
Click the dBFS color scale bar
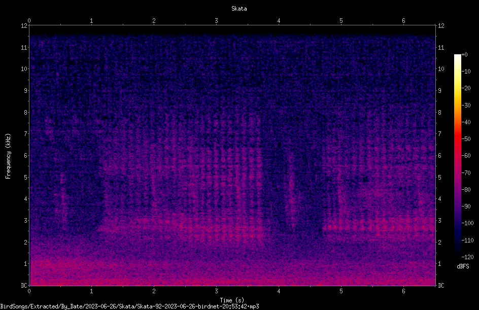click(x=457, y=155)
